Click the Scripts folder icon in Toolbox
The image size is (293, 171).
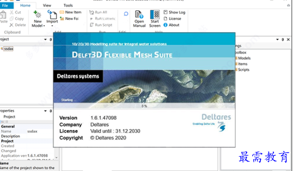click(x=236, y=70)
